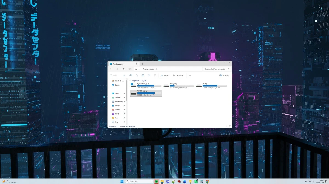The width and height of the screenshot is (329, 184).
Task: Toggle the Szczegóły details pane
Action: [x=224, y=75]
